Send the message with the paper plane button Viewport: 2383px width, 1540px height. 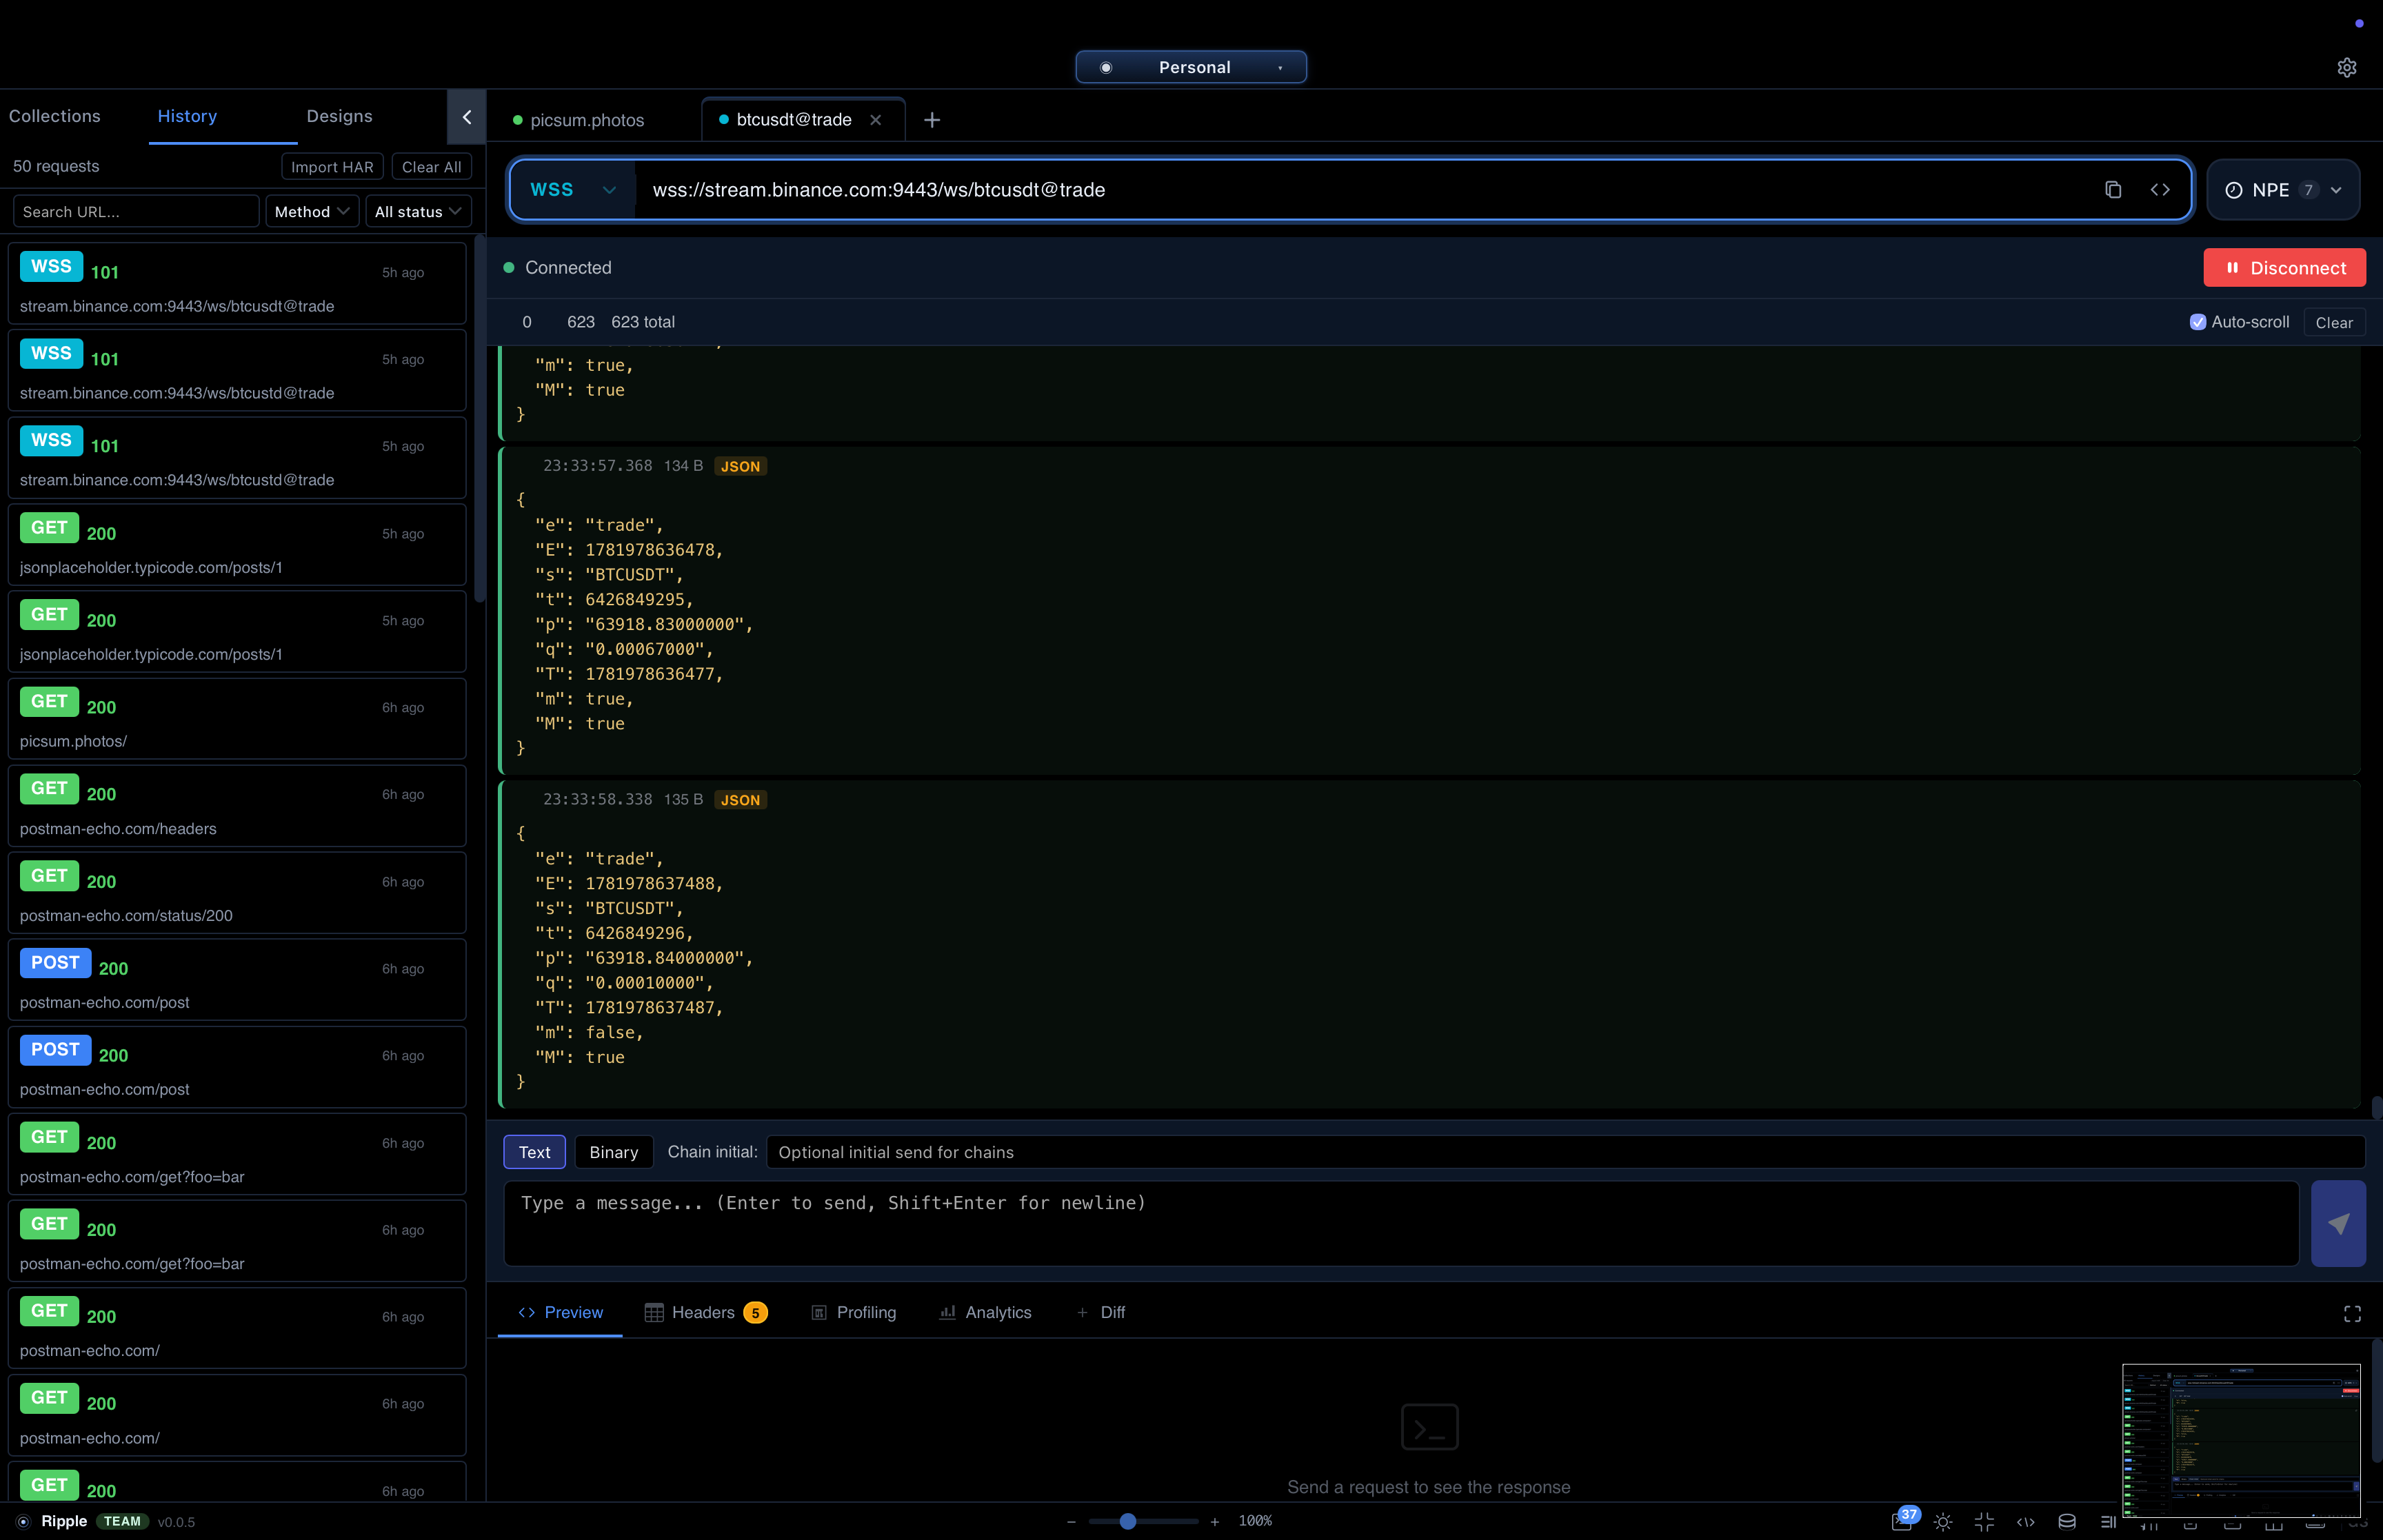pos(2338,1223)
